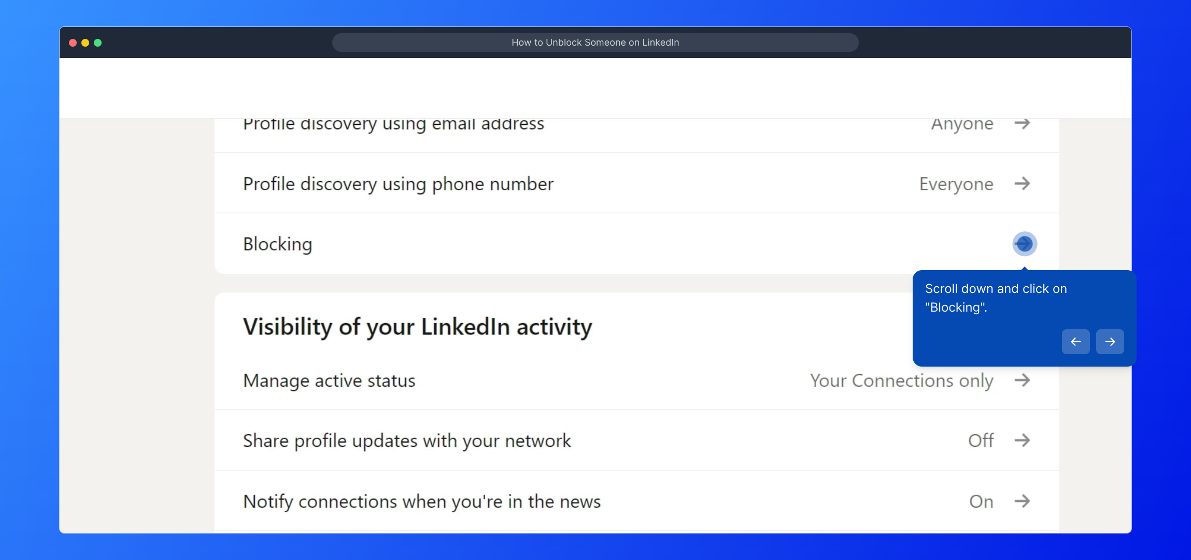Screen dimensions: 1191x560
Task: Click the arrow next to Off
Action: pyautogui.click(x=1022, y=441)
